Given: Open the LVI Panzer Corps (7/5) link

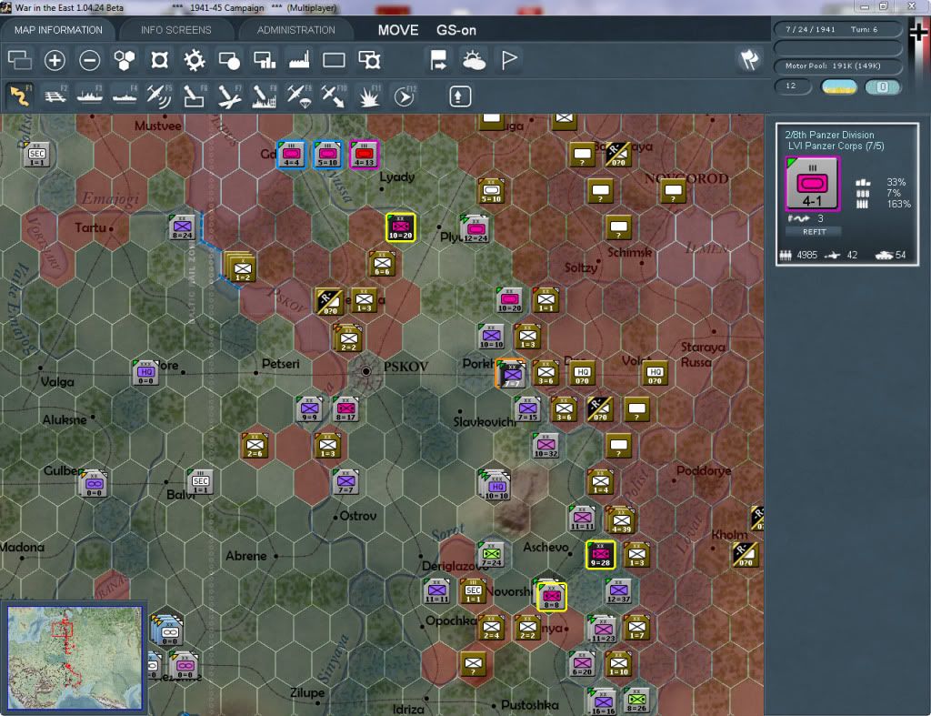Looking at the screenshot, I should (x=836, y=146).
